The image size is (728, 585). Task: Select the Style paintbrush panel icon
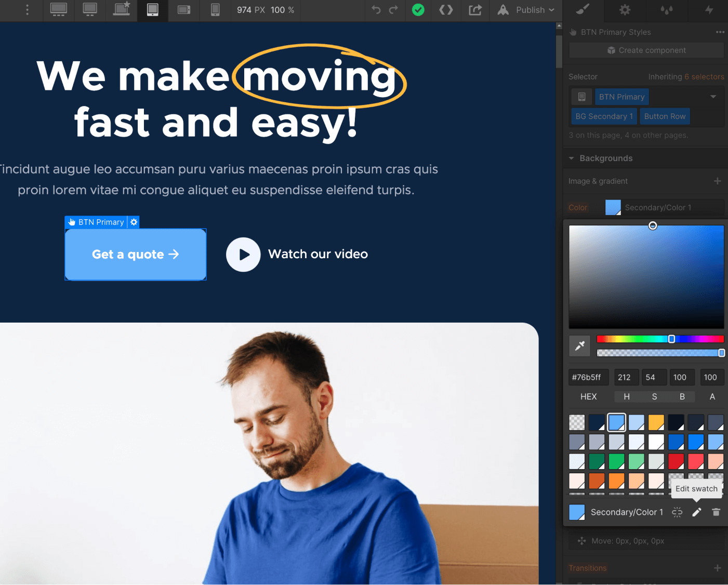tap(583, 10)
